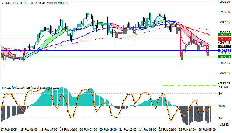Click the 2955.60 price scale value

click(x=225, y=12)
